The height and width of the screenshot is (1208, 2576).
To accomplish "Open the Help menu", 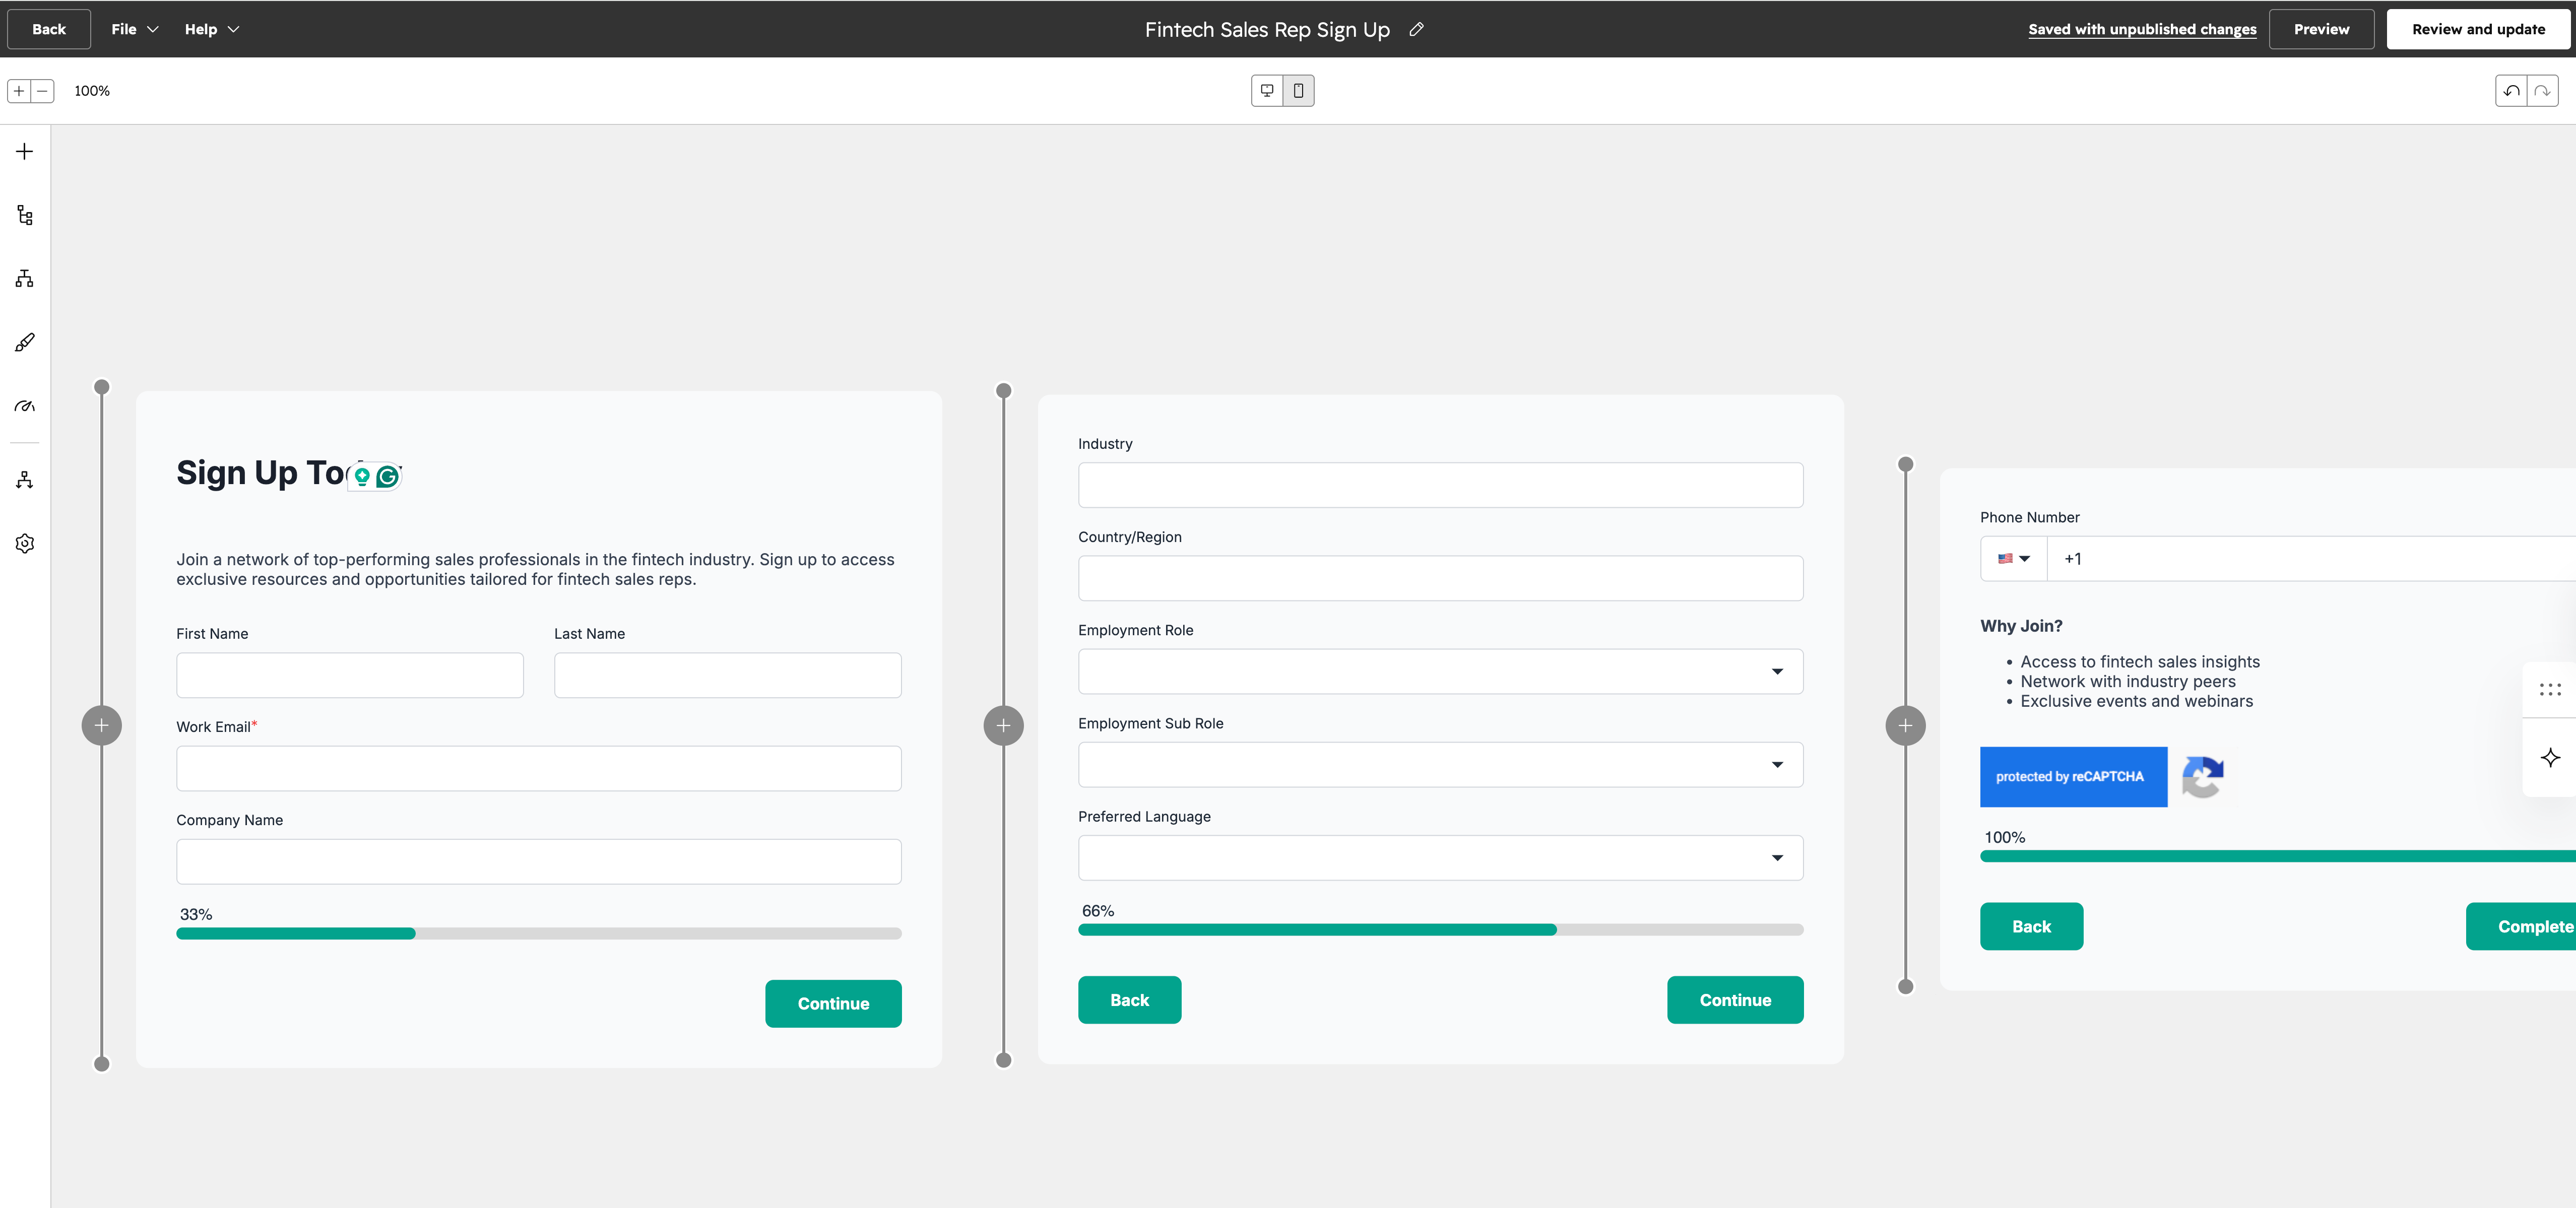I will tap(211, 30).
